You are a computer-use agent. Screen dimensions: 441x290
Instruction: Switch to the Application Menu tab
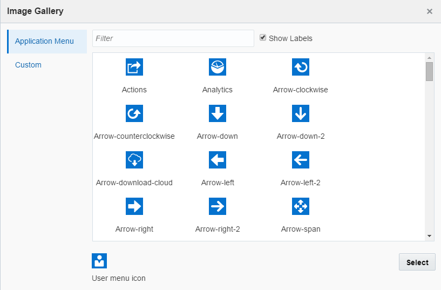pyautogui.click(x=44, y=42)
